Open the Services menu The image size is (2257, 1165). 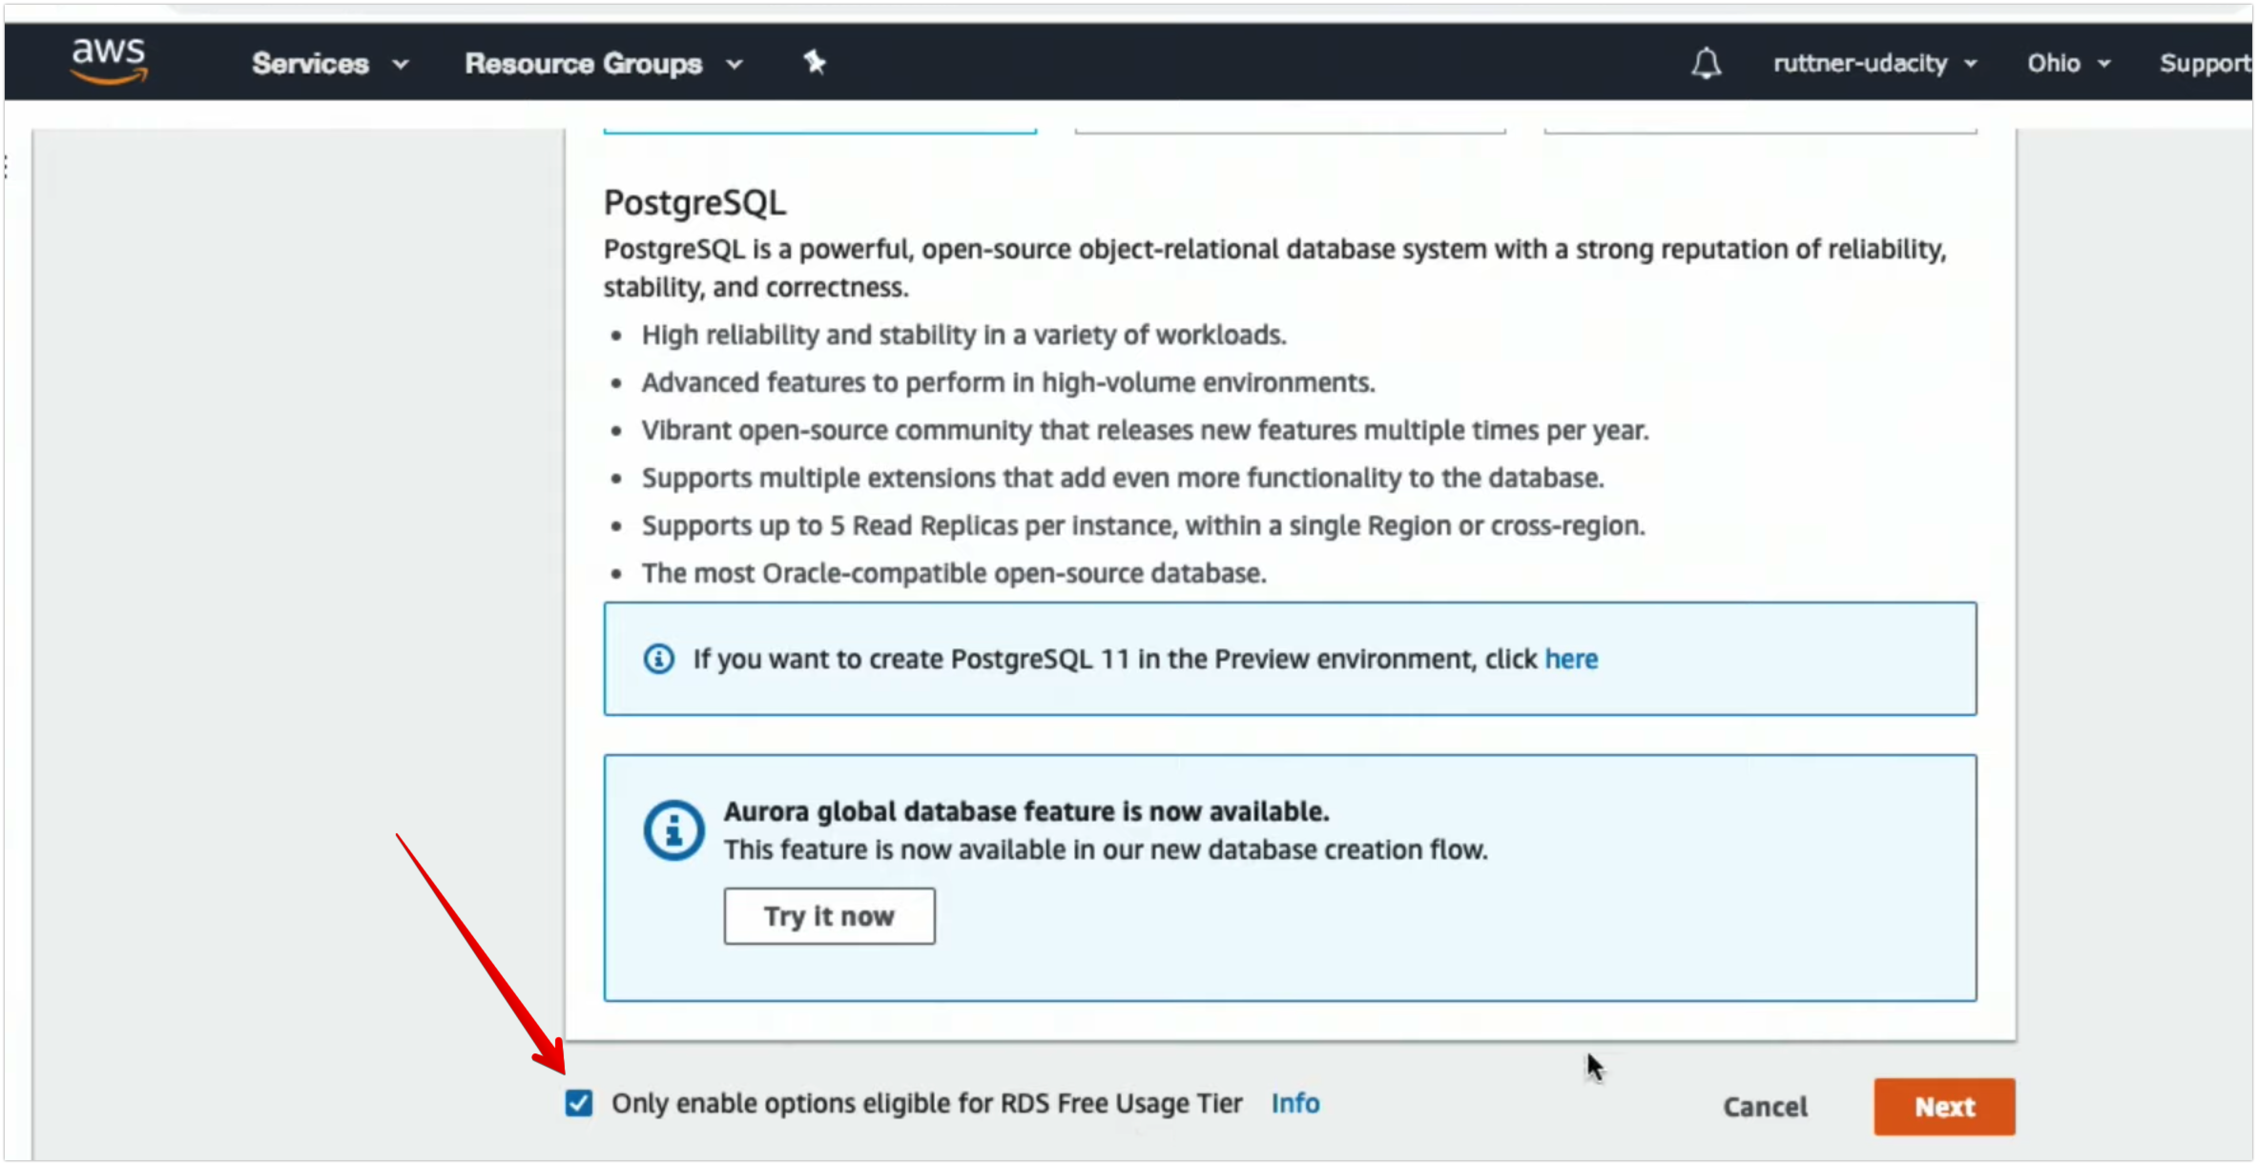pyautogui.click(x=310, y=63)
